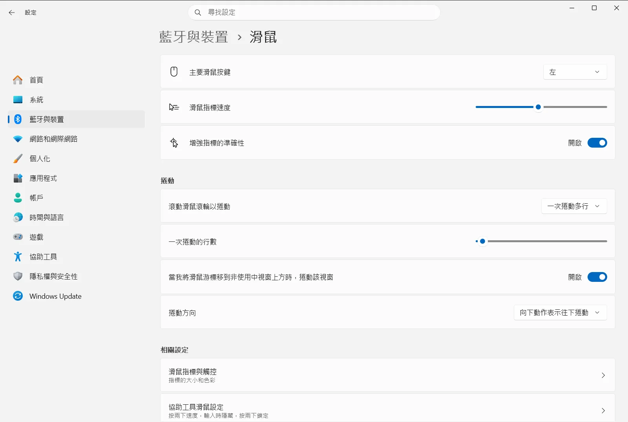Open the 捲動方向 dropdown

560,312
